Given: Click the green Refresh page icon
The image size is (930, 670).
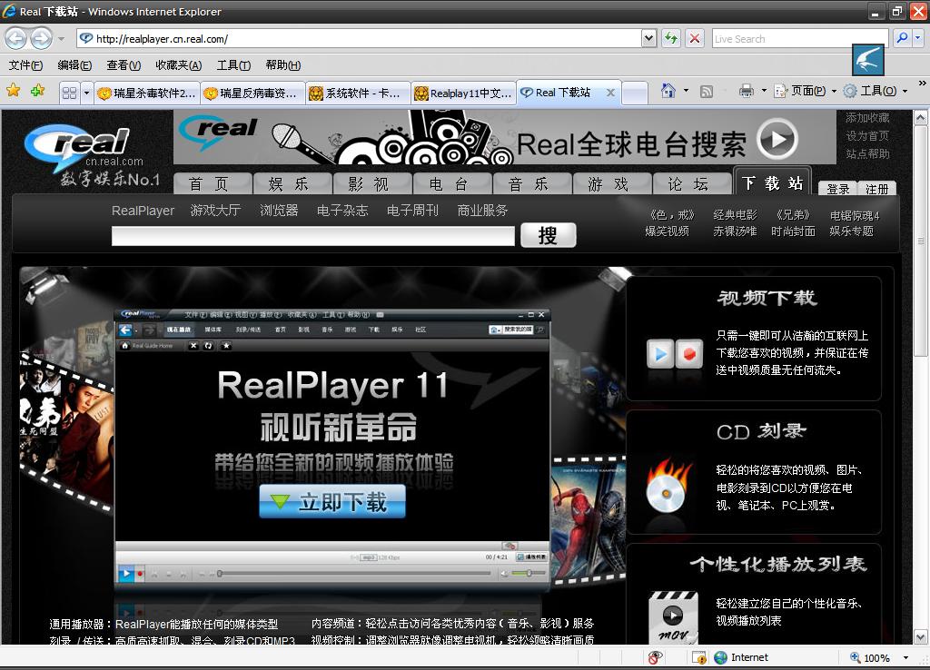Looking at the screenshot, I should click(x=671, y=38).
